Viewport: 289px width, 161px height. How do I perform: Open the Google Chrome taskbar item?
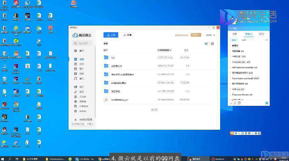click(104, 159)
